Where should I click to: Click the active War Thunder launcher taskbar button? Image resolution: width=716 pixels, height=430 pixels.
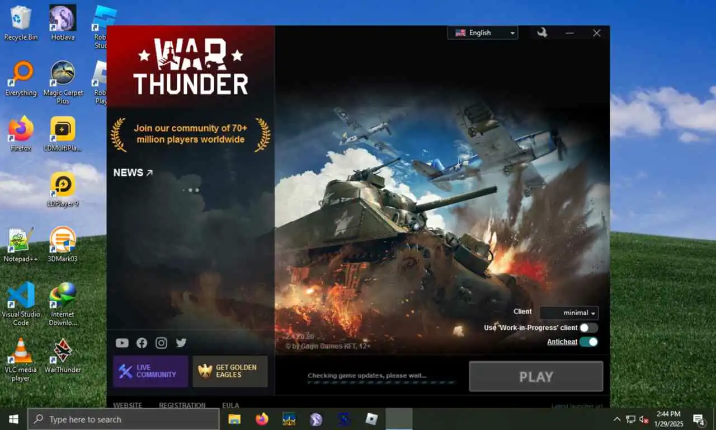399,419
